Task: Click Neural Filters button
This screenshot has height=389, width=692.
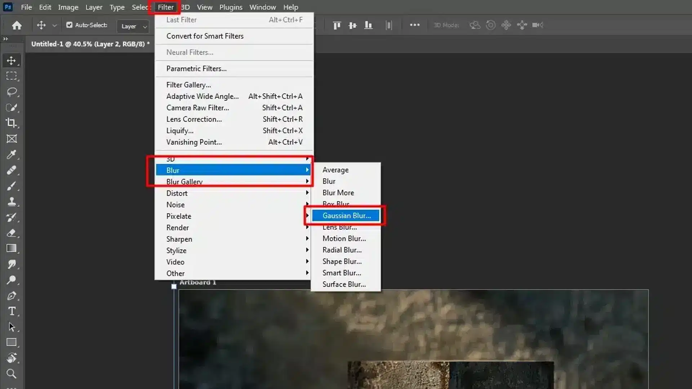Action: point(190,52)
